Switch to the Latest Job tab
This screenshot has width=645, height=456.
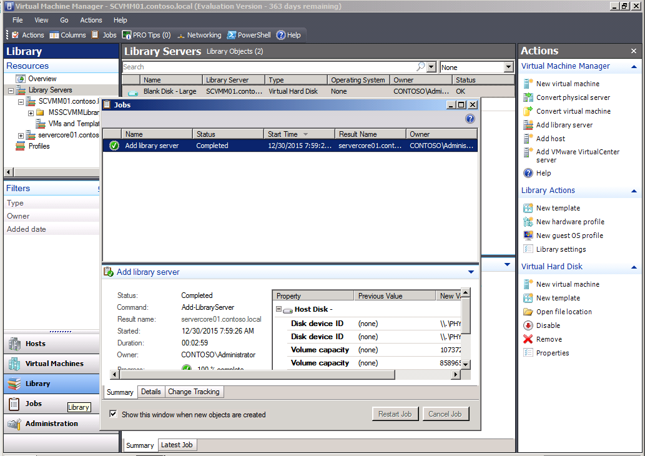pyautogui.click(x=177, y=445)
